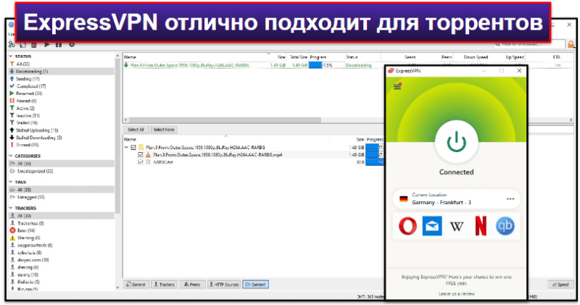Click the sidebar scroll up arrow

click(117, 57)
